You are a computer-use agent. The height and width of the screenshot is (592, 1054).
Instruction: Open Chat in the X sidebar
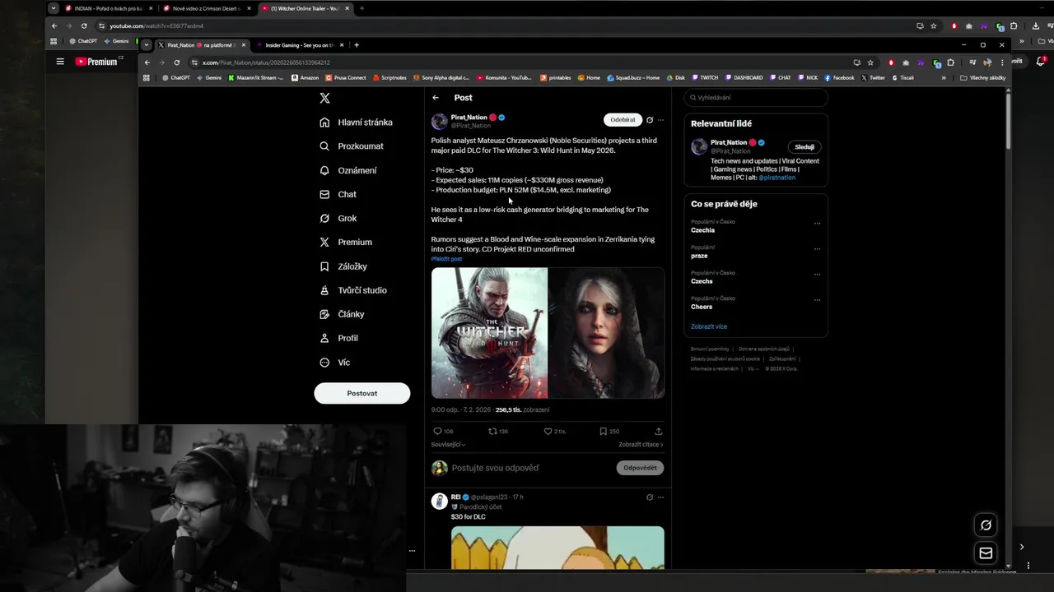point(338,194)
